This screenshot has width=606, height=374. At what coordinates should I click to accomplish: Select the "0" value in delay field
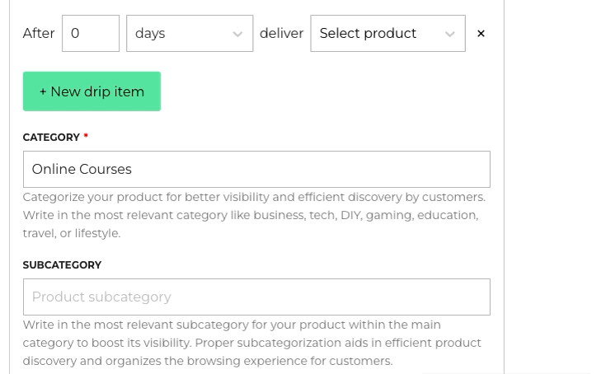tap(75, 34)
